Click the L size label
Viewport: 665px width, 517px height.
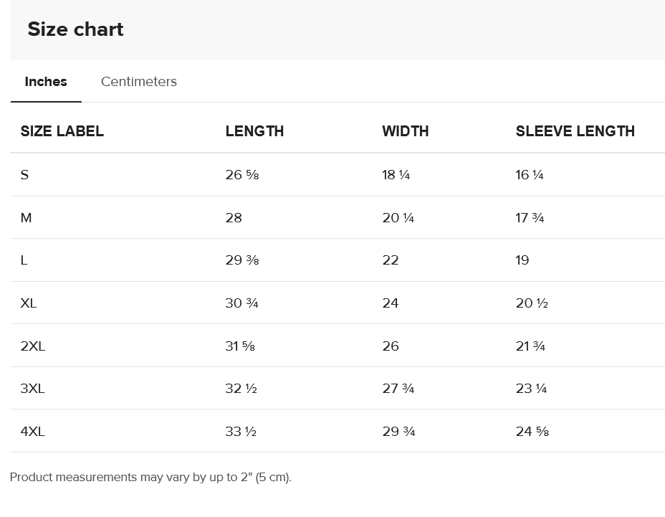point(24,260)
